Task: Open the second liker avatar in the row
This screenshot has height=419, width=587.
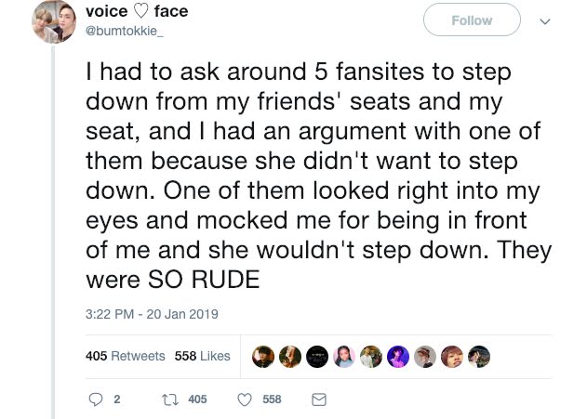Action: point(290,357)
